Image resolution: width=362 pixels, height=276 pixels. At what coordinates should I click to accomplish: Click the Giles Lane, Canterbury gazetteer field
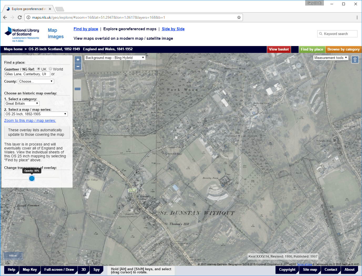[x=27, y=74]
